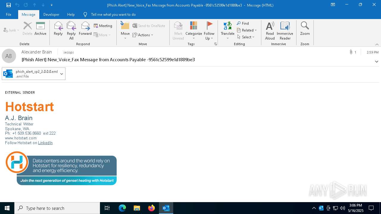Send the message to OneNote
This screenshot has width=381, height=214.
pyautogui.click(x=149, y=26)
